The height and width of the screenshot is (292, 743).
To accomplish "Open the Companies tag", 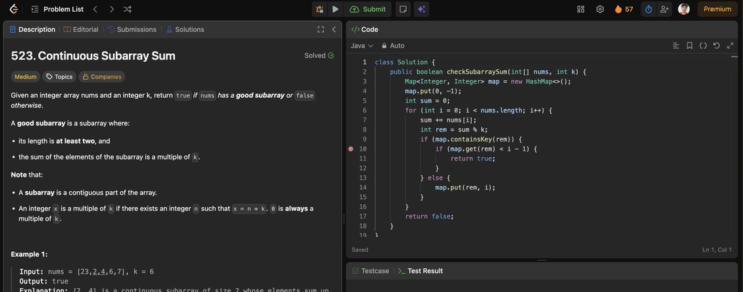I will pyautogui.click(x=102, y=77).
